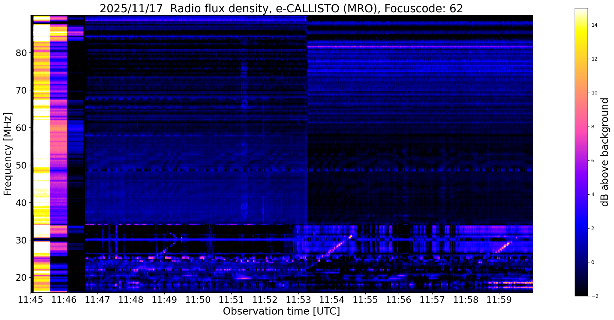Click the 80 MHz frequency tick label
The height and width of the screenshot is (320, 614).
(x=21, y=53)
